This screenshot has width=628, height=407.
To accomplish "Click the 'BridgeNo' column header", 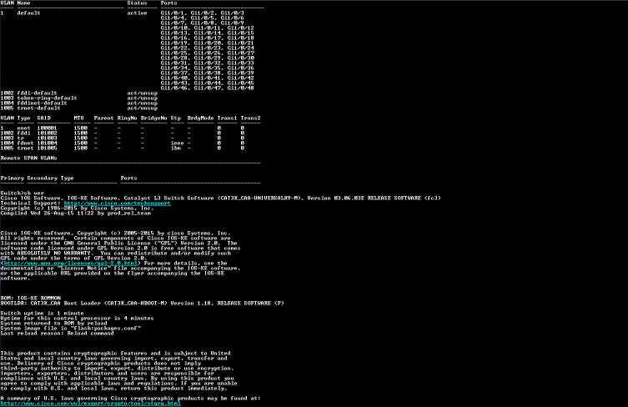I will [154, 118].
